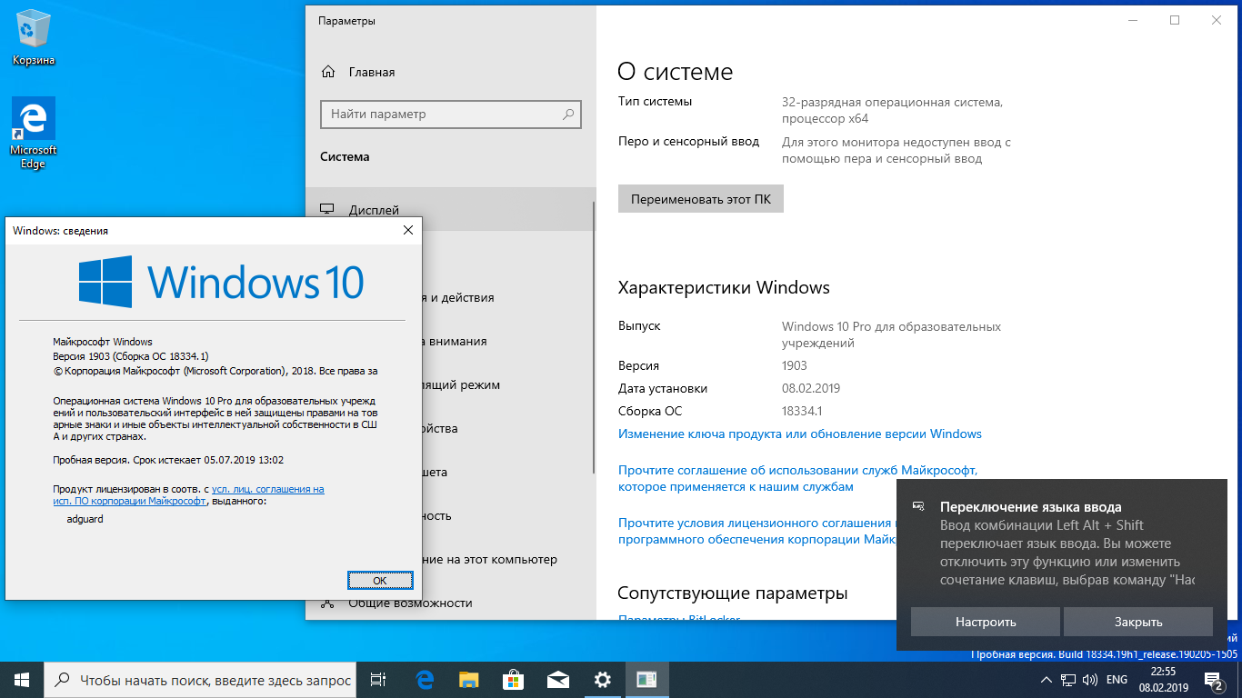Click in the taskbar search box
The width and height of the screenshot is (1242, 698).
point(199,679)
